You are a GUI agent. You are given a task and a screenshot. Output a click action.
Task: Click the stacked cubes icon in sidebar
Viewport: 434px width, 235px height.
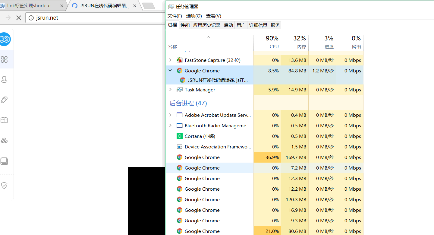4,140
